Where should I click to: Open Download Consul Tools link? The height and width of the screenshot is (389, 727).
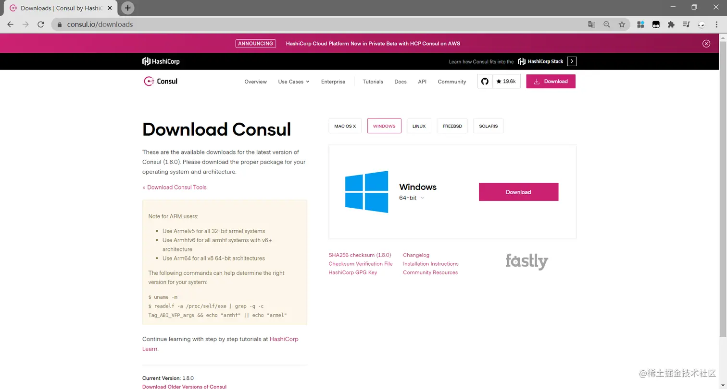[x=175, y=188]
